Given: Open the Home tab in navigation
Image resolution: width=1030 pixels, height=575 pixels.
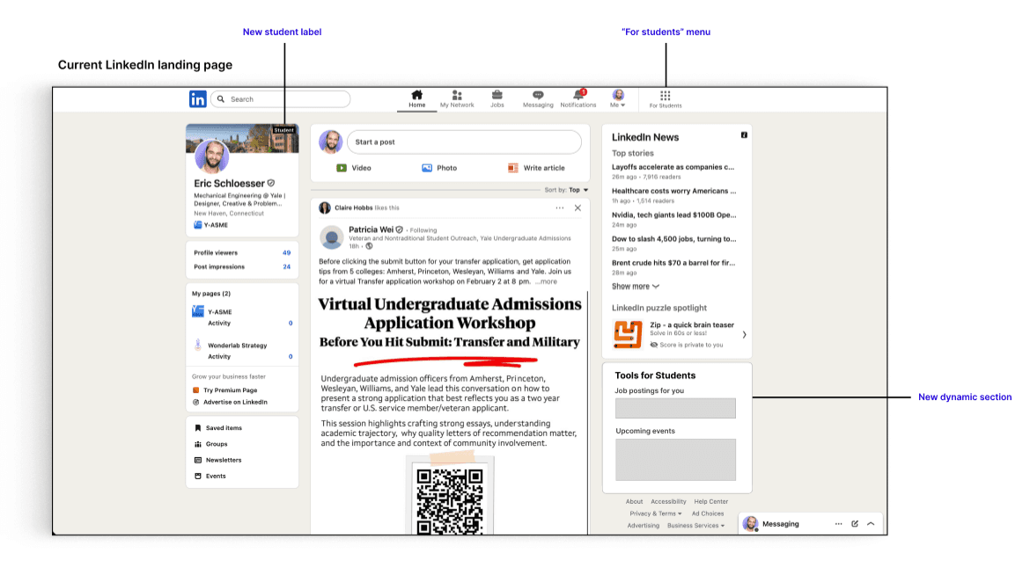Looking at the screenshot, I should pos(417,99).
